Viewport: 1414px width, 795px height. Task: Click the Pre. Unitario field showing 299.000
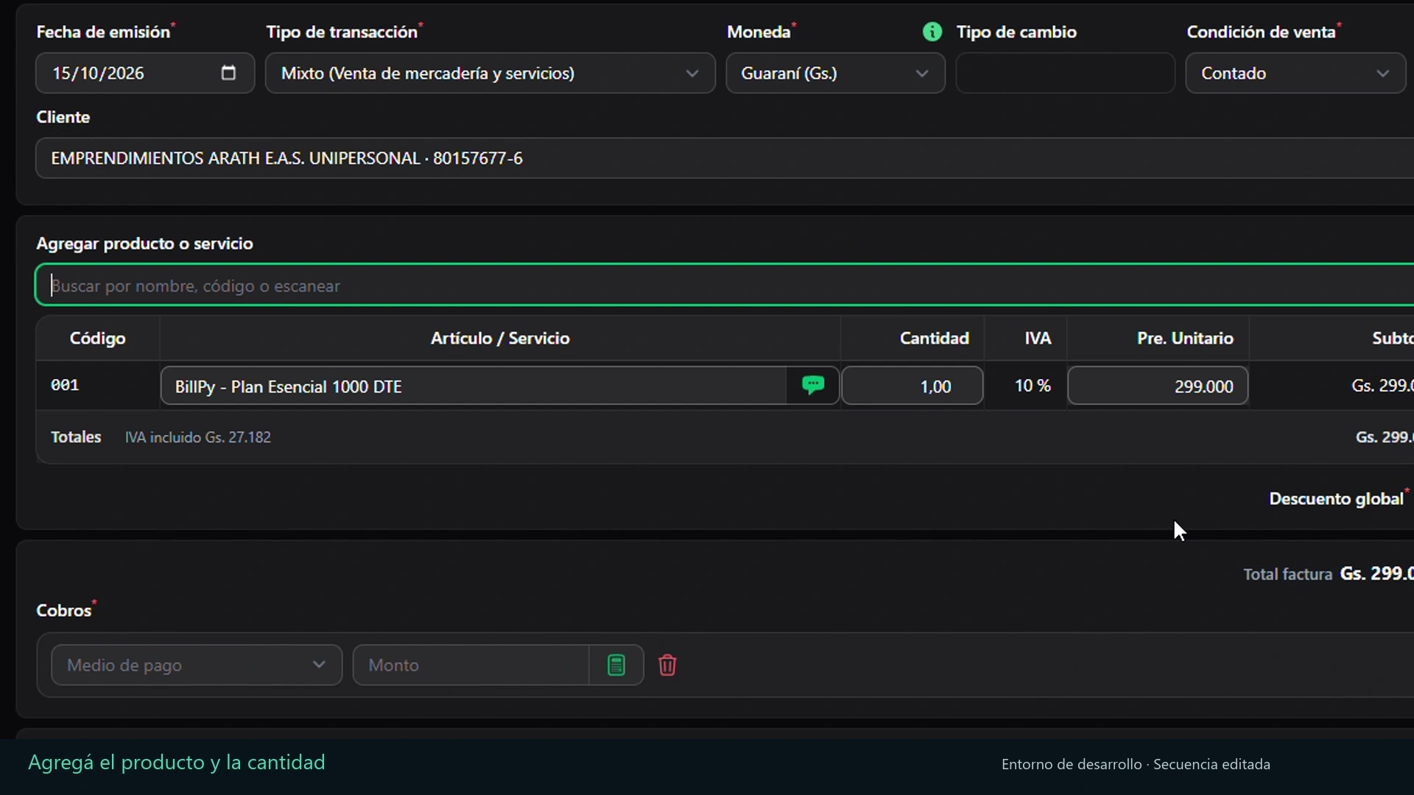pos(1158,386)
